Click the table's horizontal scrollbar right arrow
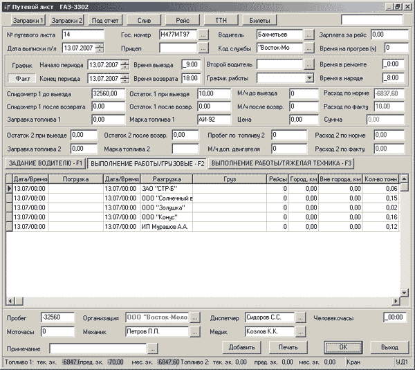 (x=396, y=301)
